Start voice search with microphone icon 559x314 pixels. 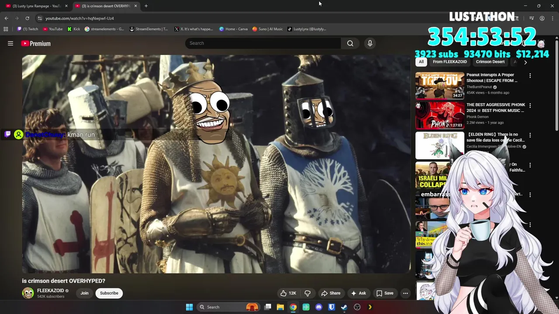(370, 43)
